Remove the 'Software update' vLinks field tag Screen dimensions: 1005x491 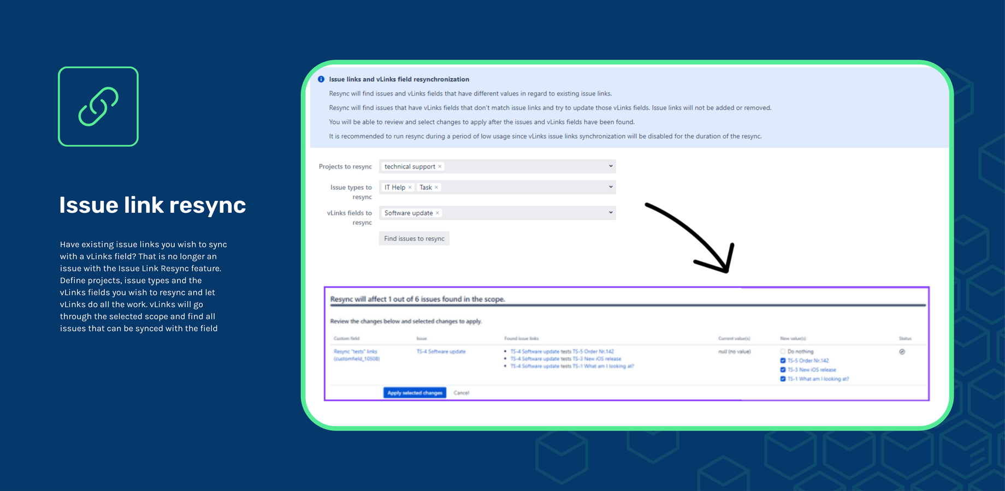pos(437,213)
